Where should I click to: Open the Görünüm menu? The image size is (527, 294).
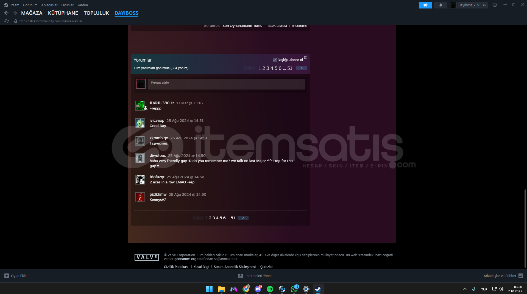[x=30, y=5]
